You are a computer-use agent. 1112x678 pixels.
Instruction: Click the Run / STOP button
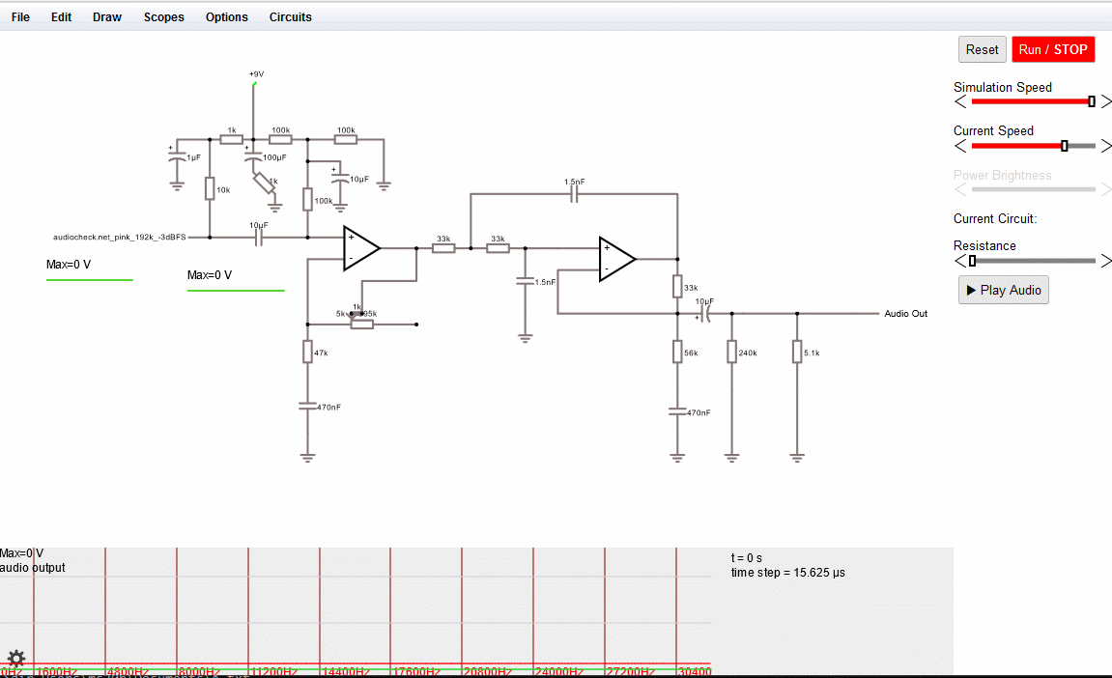(1053, 49)
